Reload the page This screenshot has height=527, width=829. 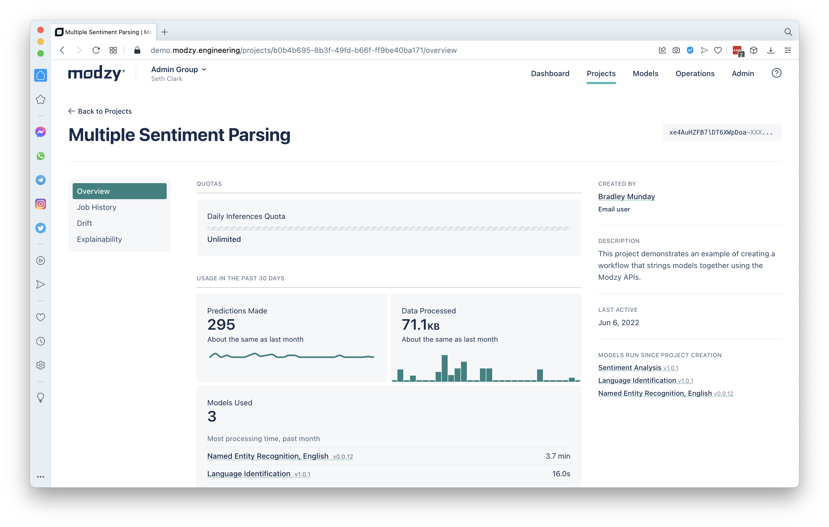point(96,50)
